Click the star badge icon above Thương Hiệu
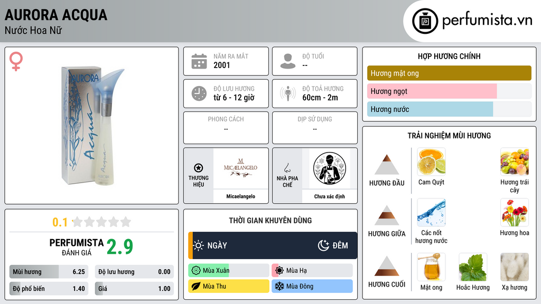 click(x=199, y=168)
